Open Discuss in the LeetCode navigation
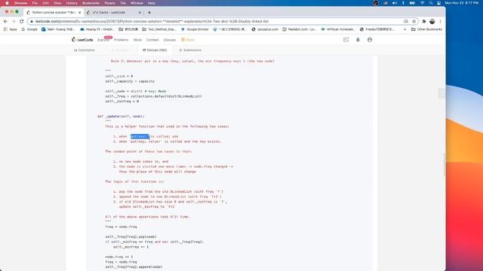This screenshot has height=271, width=483. [169, 40]
